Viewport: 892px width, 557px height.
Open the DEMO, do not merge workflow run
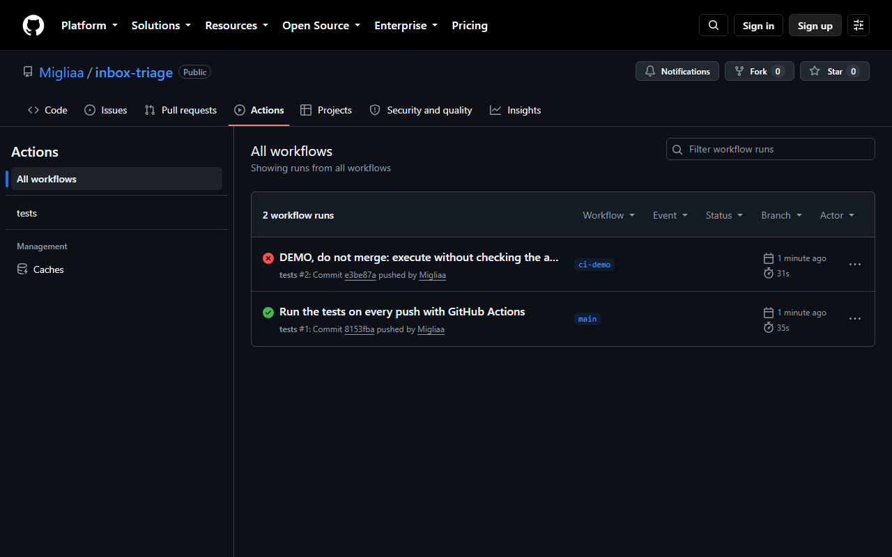tap(419, 258)
